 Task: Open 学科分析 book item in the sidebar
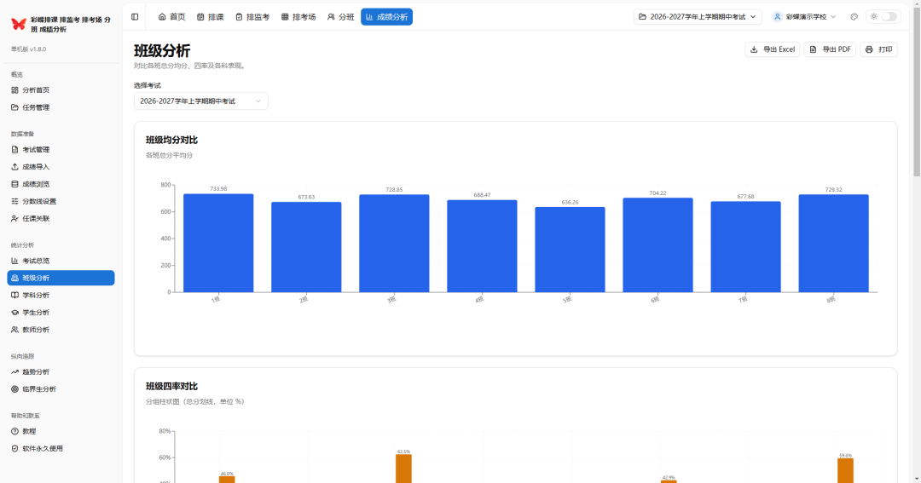click(x=61, y=296)
